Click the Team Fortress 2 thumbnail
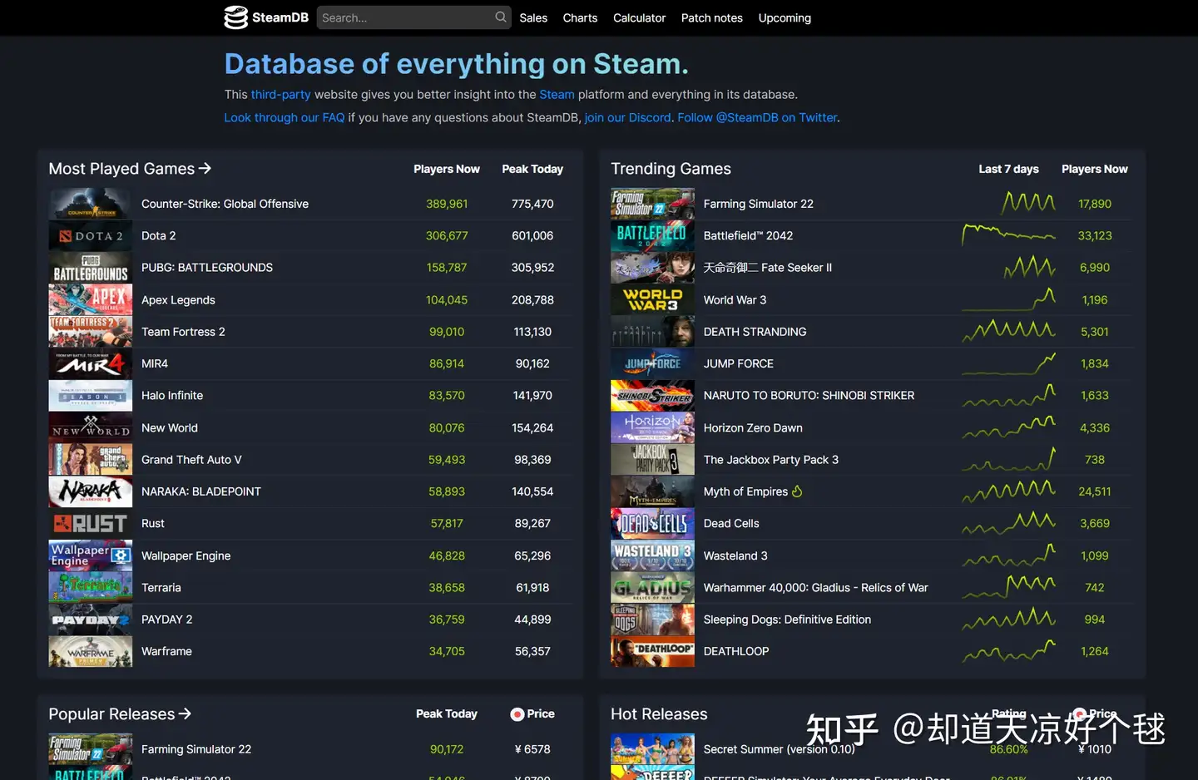1198x780 pixels. [x=90, y=332]
